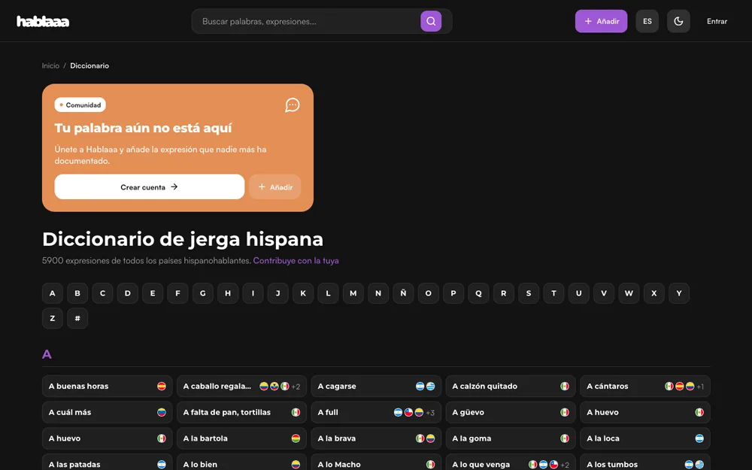The height and width of the screenshot is (470, 752).
Task: Select letter F filter
Action: pyautogui.click(x=177, y=293)
